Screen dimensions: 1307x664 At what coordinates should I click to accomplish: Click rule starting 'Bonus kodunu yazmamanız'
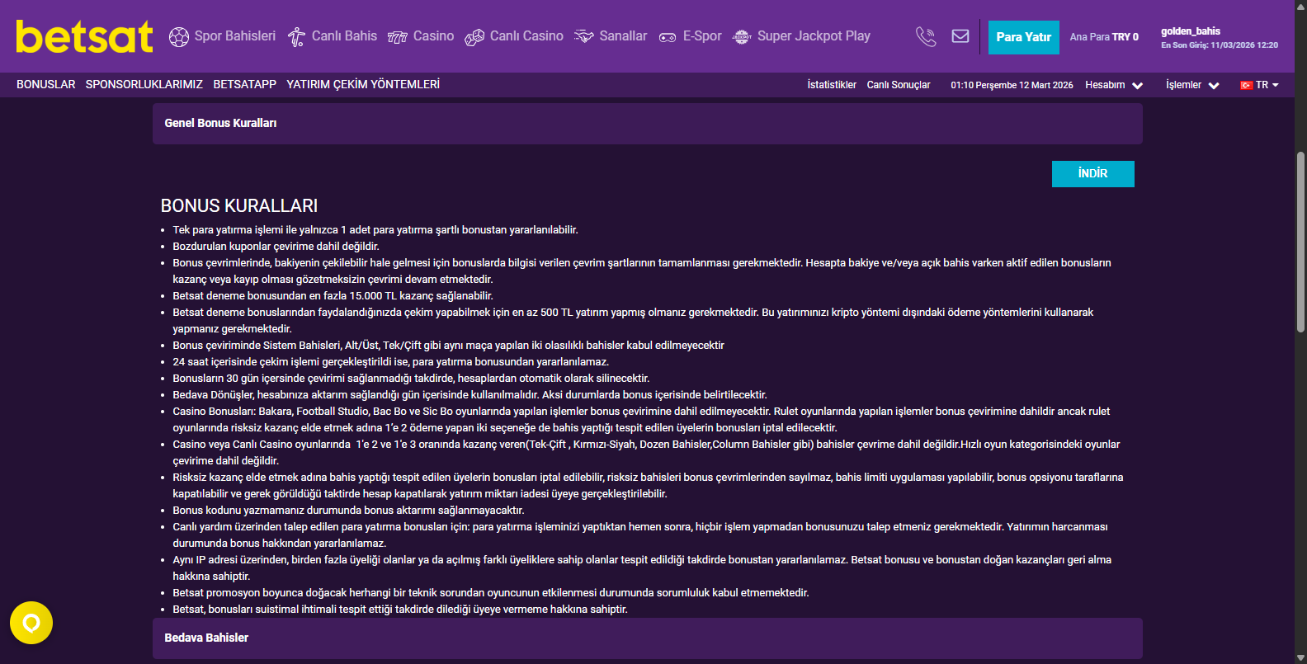[x=348, y=511]
